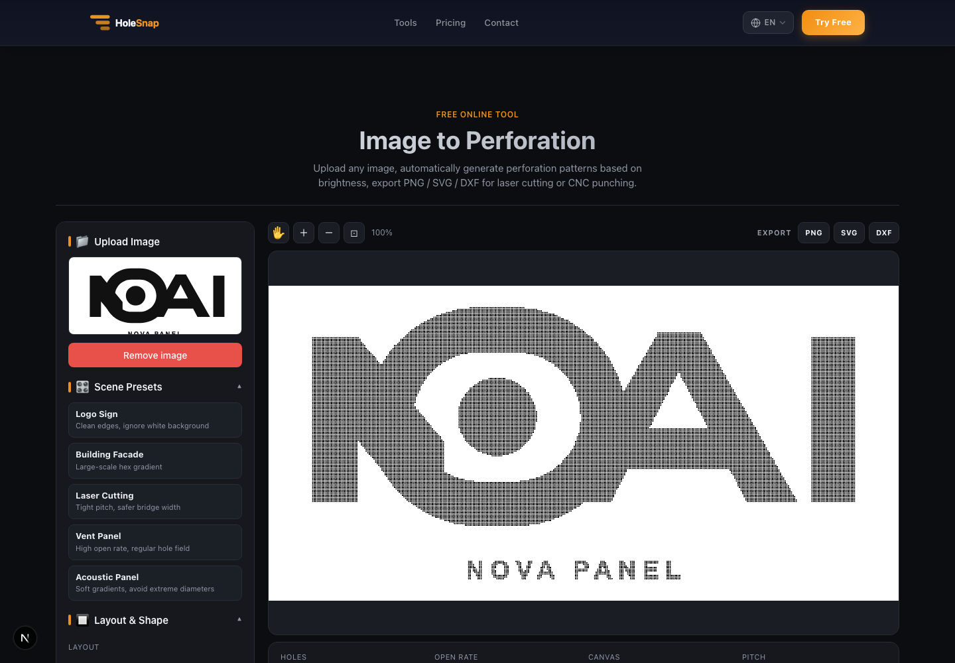The width and height of the screenshot is (955, 663).
Task: Go to the Pricing page
Action: click(450, 23)
